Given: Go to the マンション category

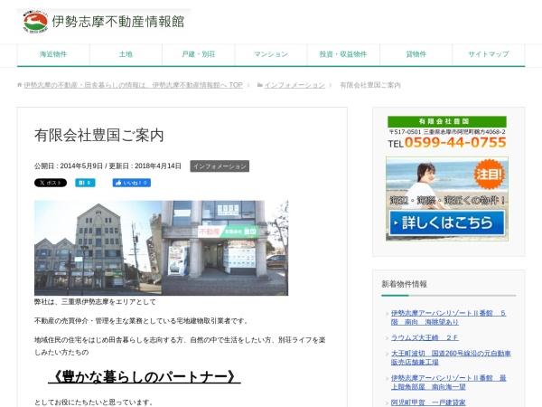Looking at the screenshot, I should 271,54.
